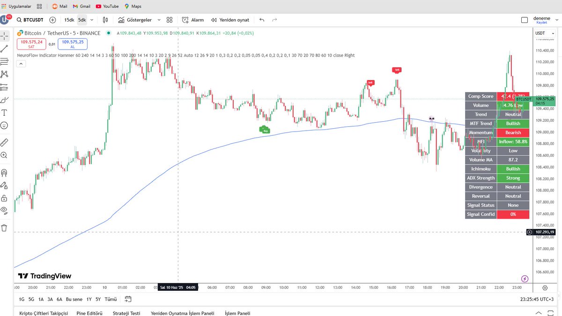Viewport: 562px width, 316px height.
Task: Select the ruler measure tool
Action: [x=5, y=142]
